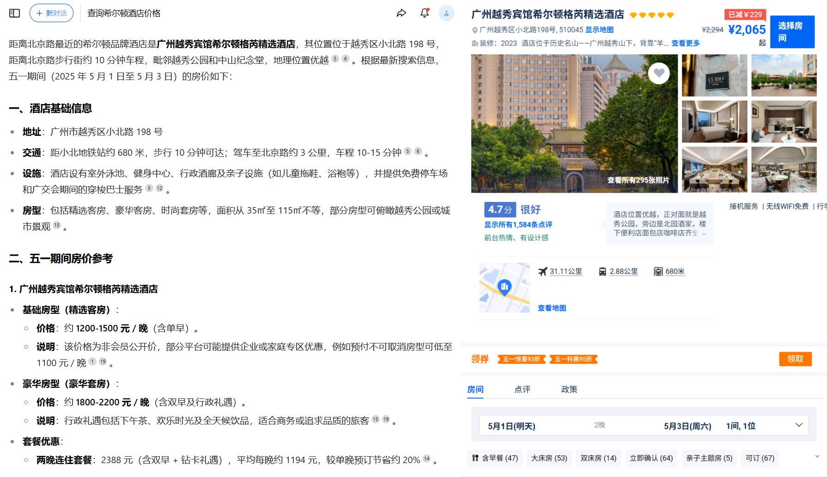This screenshot has height=477, width=827.
Task: Toggle the 大床房 (53) filter
Action: [x=549, y=458]
